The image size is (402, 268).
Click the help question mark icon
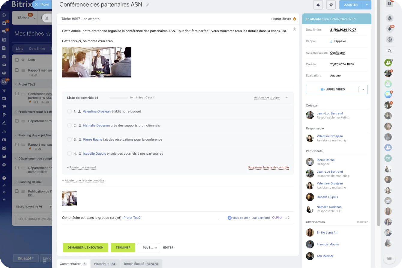click(389, 4)
